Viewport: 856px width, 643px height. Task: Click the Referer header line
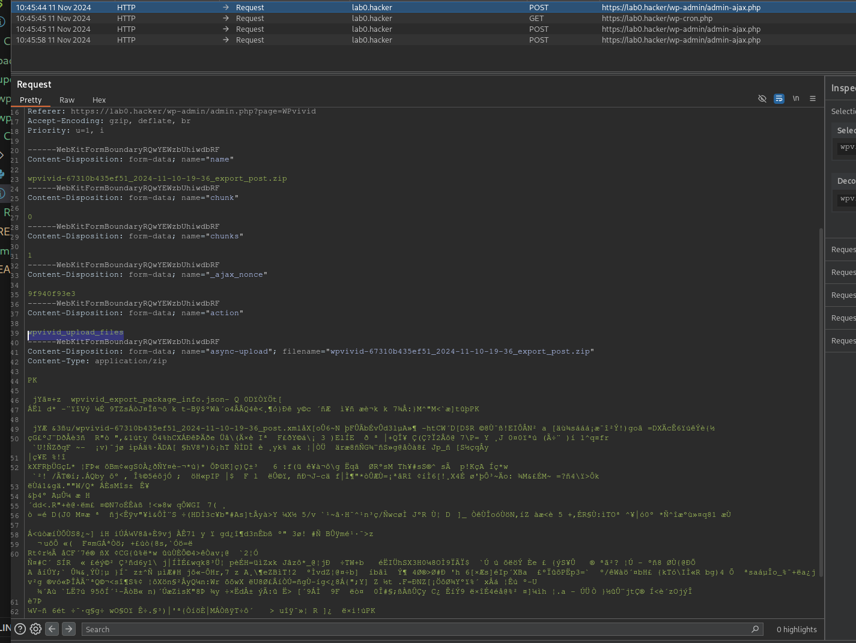coord(171,111)
